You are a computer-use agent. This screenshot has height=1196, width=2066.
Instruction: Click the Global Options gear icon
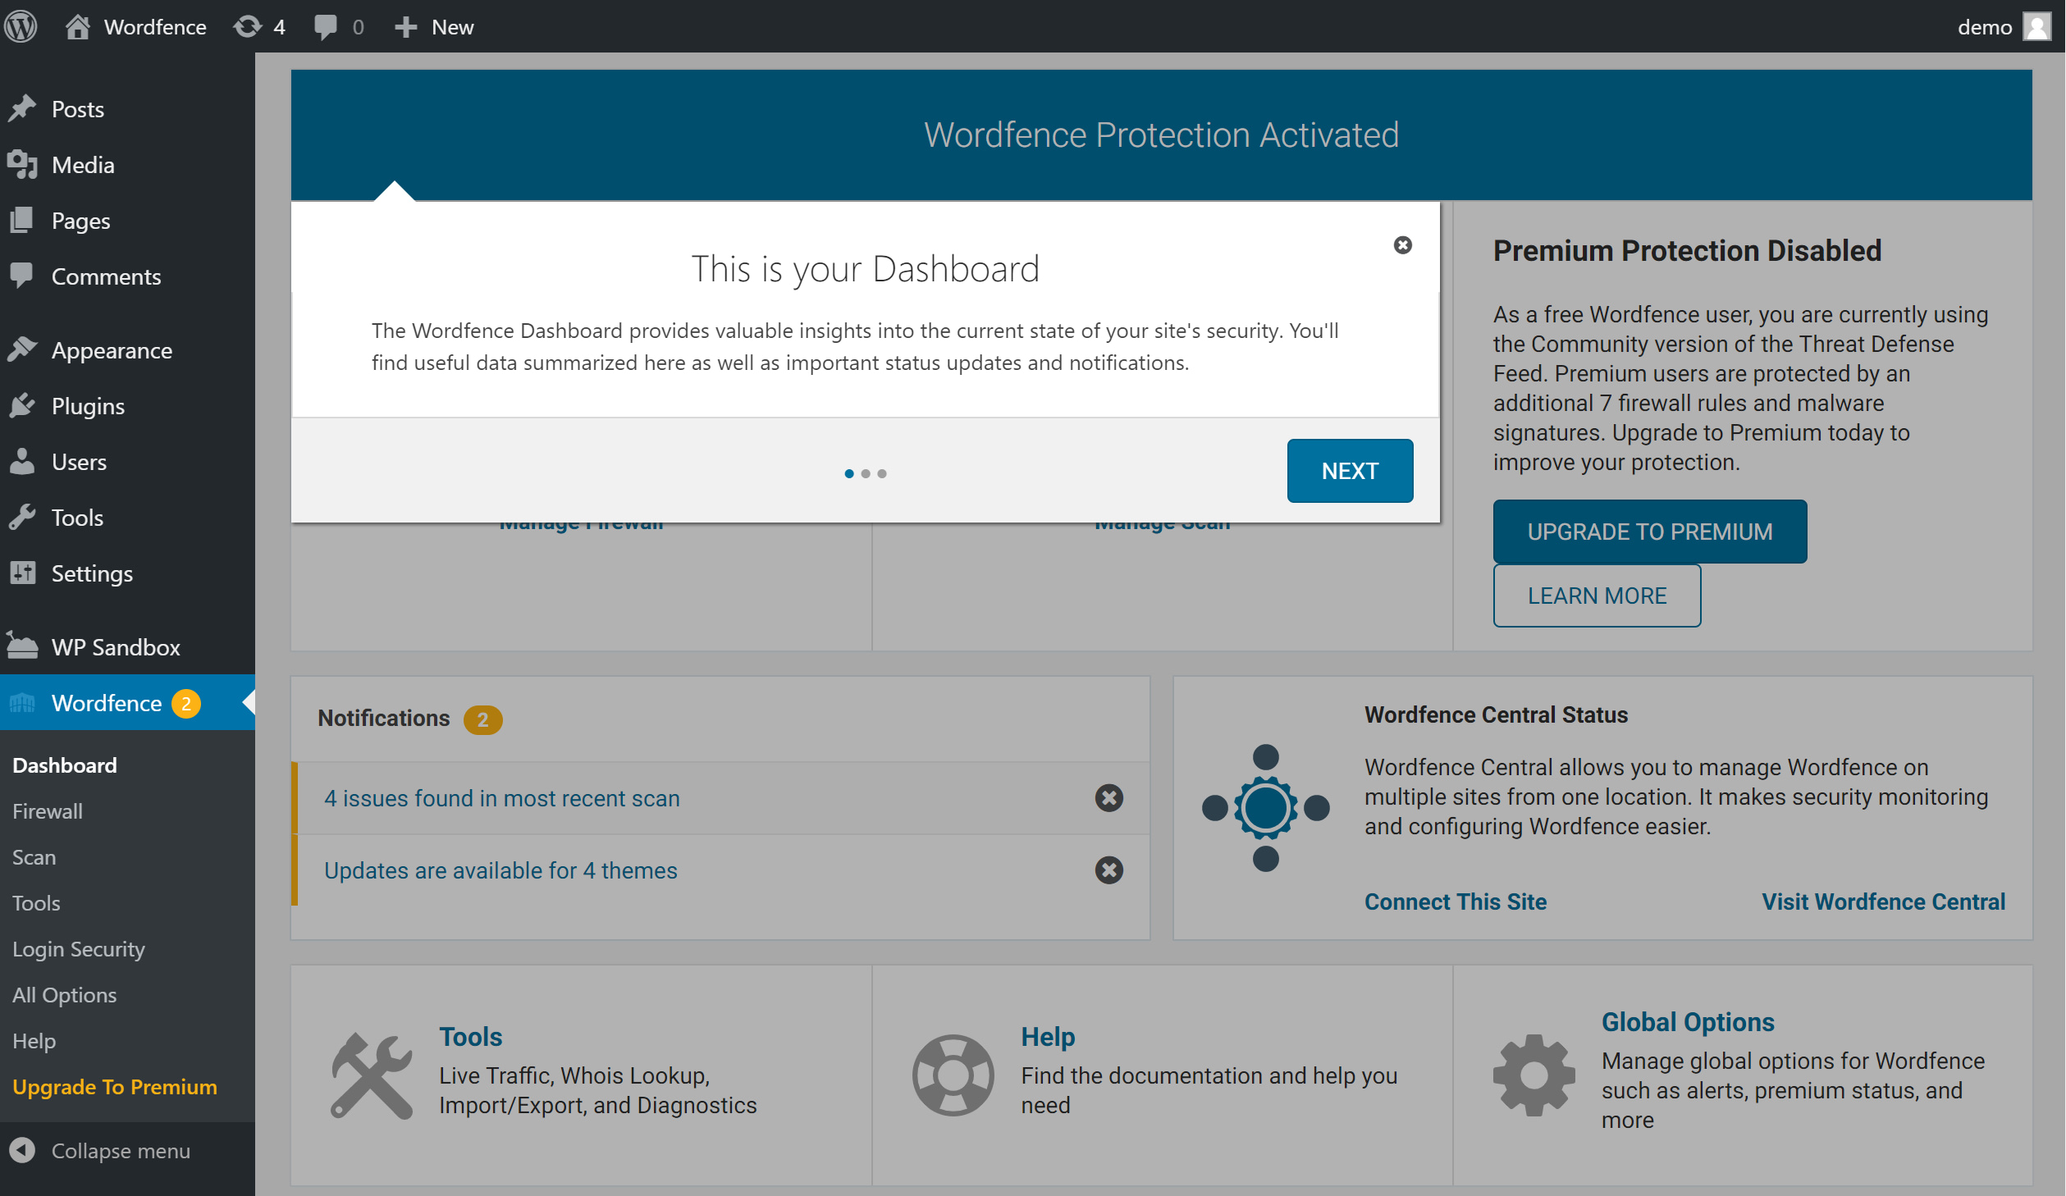click(1533, 1075)
